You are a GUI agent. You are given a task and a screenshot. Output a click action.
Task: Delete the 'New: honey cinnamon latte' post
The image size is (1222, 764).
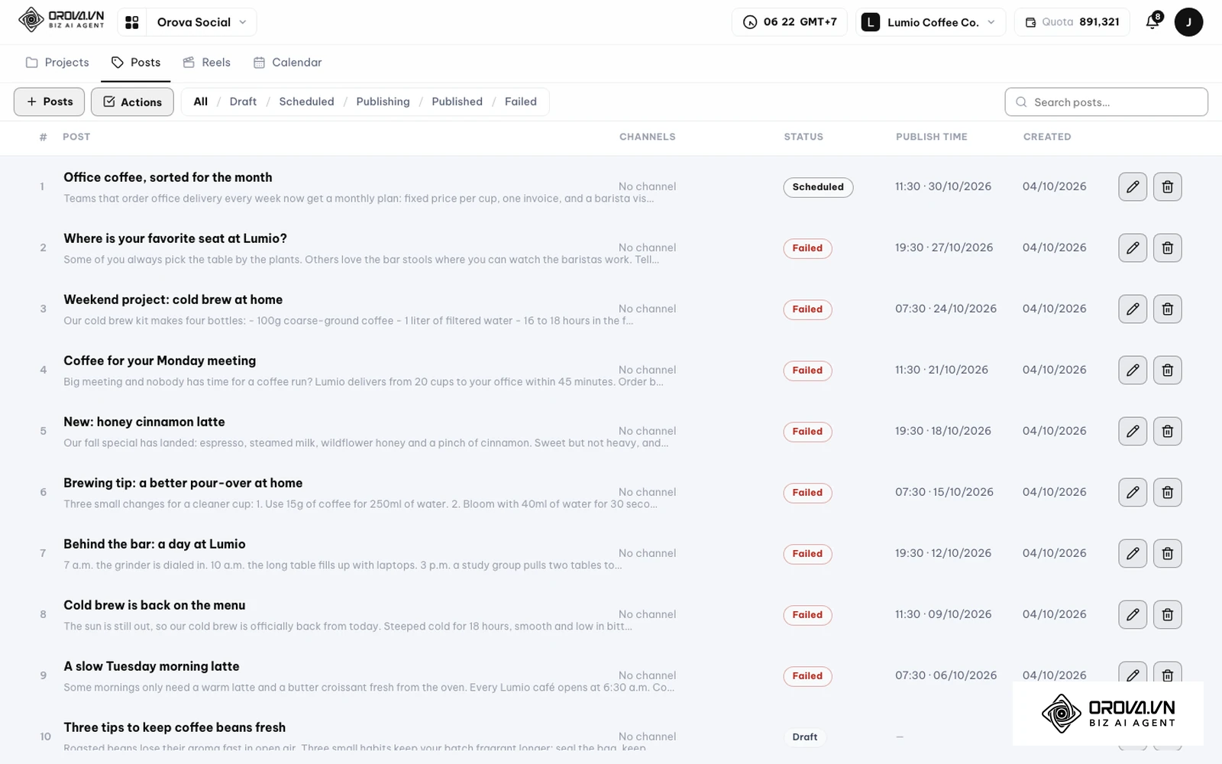point(1168,431)
